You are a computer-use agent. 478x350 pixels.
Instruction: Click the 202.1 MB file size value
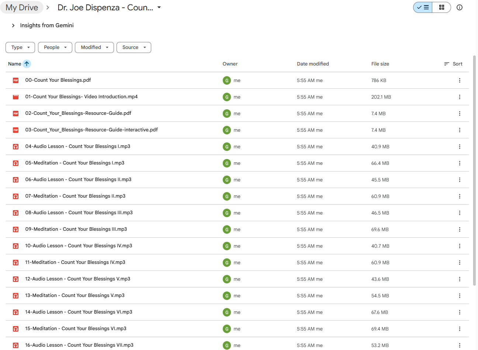pyautogui.click(x=381, y=97)
